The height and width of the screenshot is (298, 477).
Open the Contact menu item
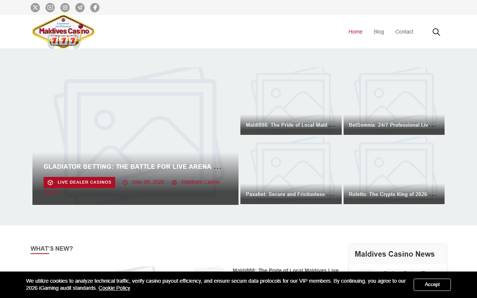[404, 32]
